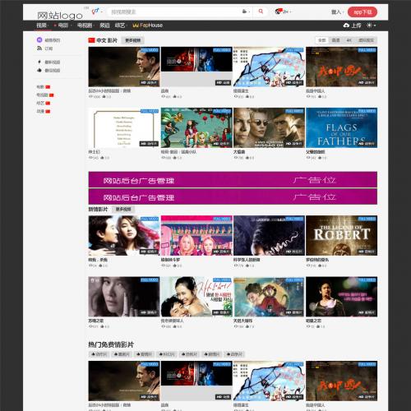Open The Legend of Robert thumbnail
Viewport: 411px width, 411px height.
click(341, 235)
